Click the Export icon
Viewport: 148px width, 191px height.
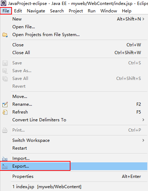pyautogui.click(x=5, y=166)
